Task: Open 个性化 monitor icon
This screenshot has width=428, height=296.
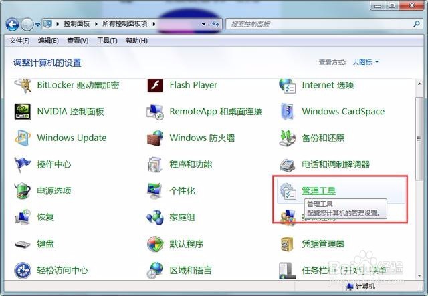Action: [155, 191]
